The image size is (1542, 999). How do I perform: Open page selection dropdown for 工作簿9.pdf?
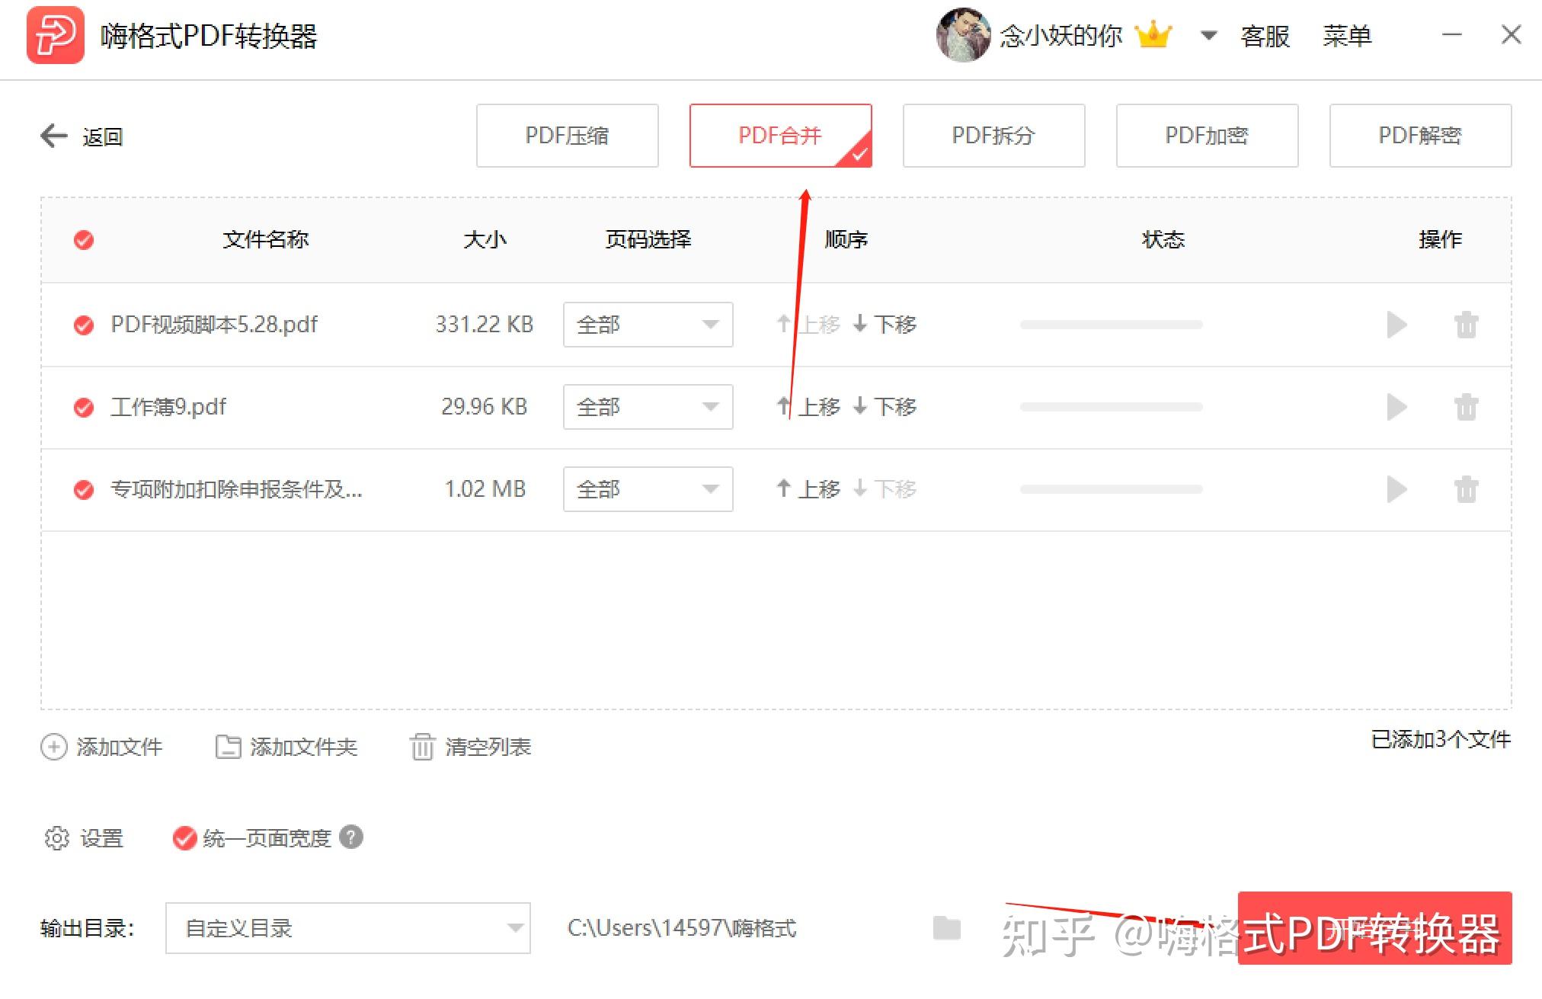(648, 407)
